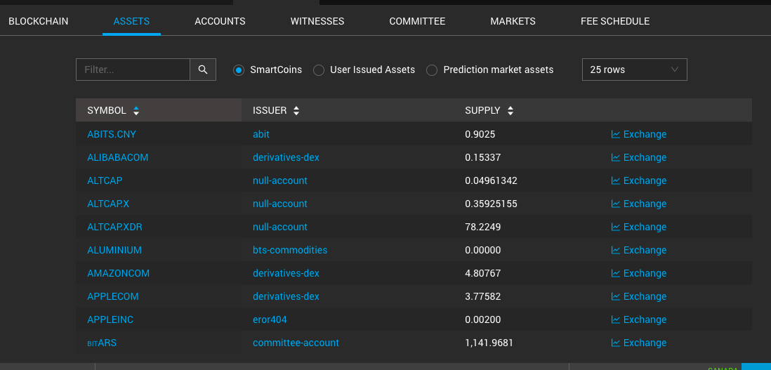Click the search magnifier icon button
This screenshot has height=370, width=771.
pyautogui.click(x=203, y=70)
